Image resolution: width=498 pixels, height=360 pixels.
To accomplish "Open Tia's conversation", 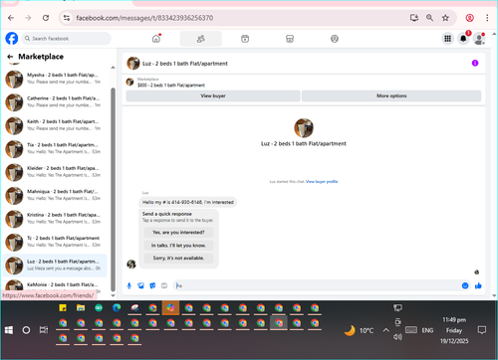I will tap(55, 148).
